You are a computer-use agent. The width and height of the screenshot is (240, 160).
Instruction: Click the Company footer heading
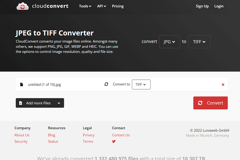pyautogui.click(x=22, y=128)
